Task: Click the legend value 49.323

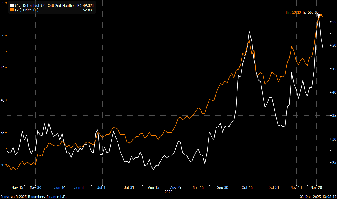Action: [88, 5]
